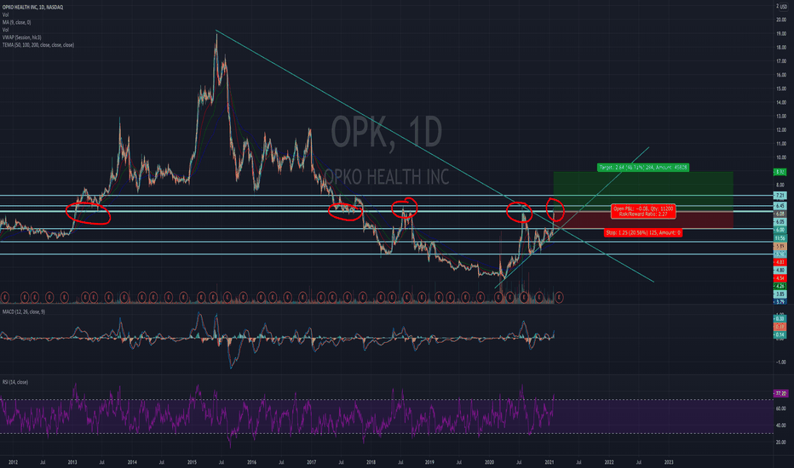Click the OPKO HEALTH INC, 1D, NASDAQ symbol title
Viewport: 794px width, 468px height.
pyautogui.click(x=32, y=7)
